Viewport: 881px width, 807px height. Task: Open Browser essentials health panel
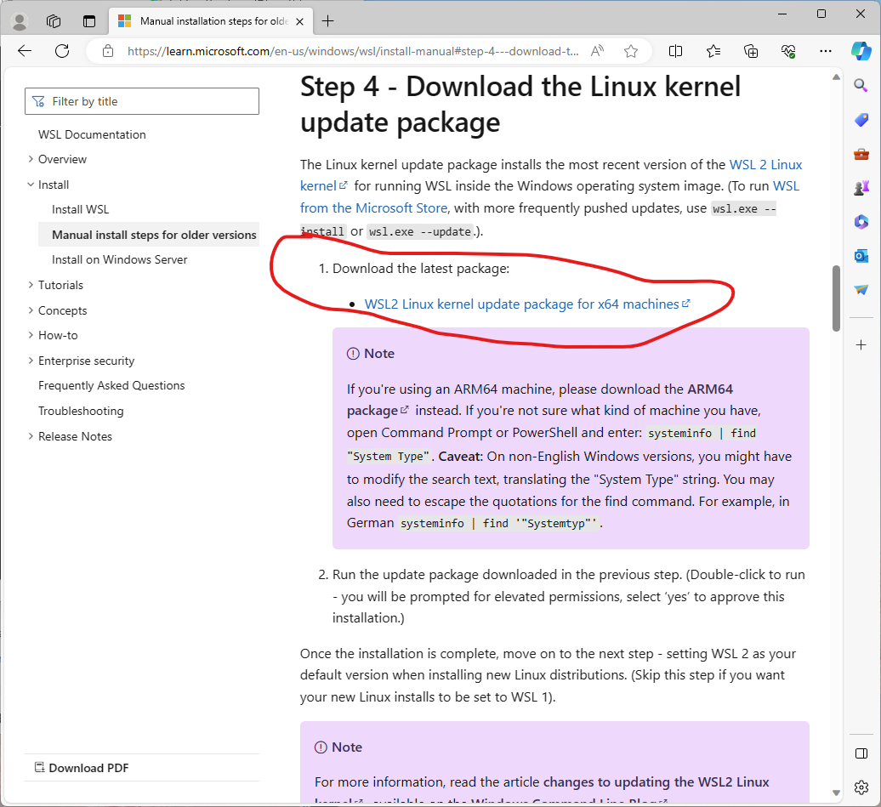tap(788, 51)
